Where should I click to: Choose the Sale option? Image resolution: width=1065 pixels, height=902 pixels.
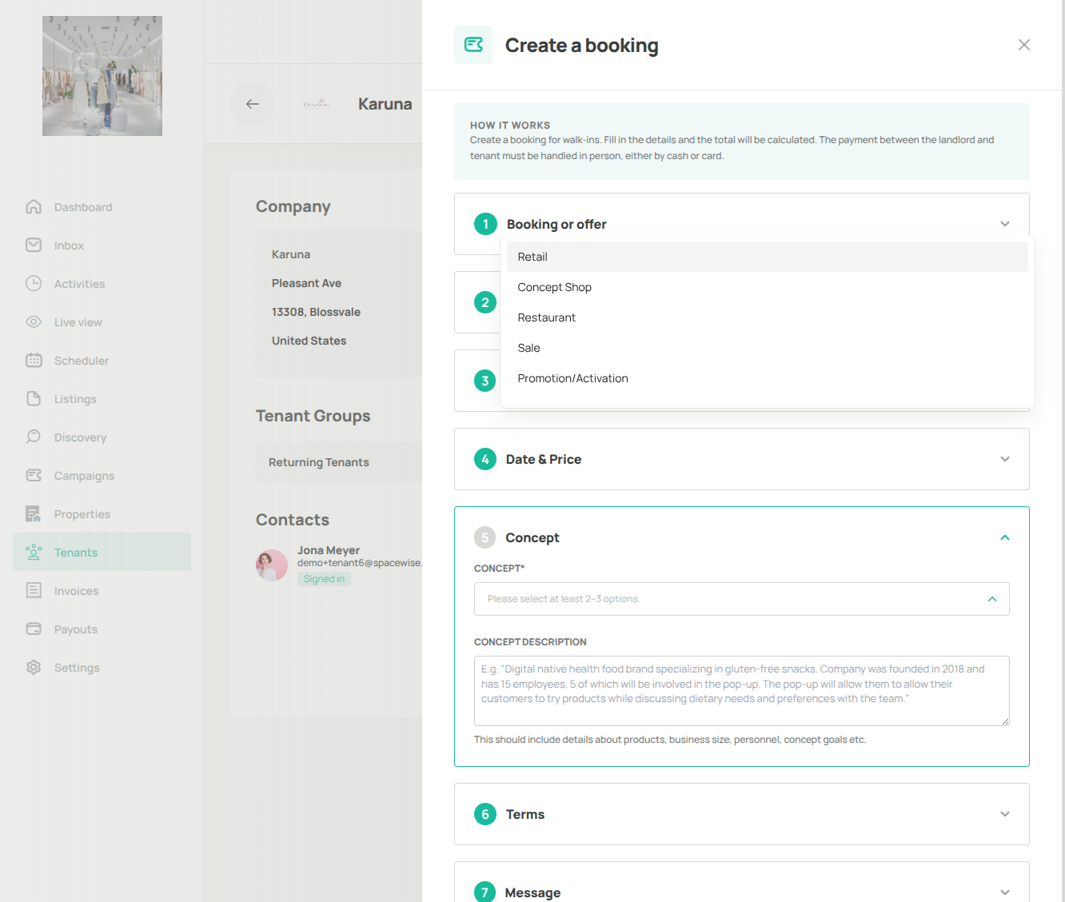pyautogui.click(x=768, y=348)
